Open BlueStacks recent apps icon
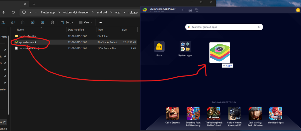The height and width of the screenshot is (131, 301). click(x=197, y=10)
